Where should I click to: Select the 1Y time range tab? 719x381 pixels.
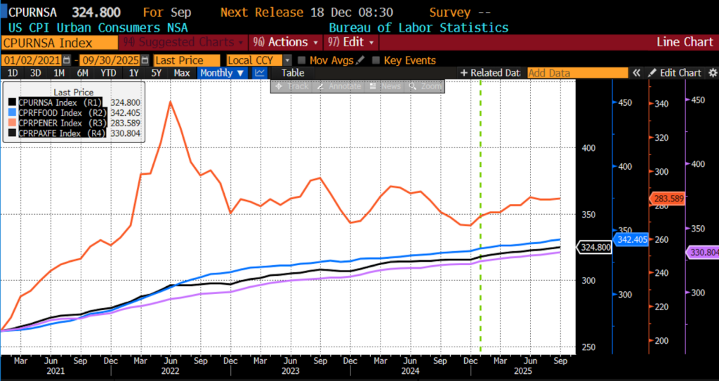pyautogui.click(x=133, y=73)
